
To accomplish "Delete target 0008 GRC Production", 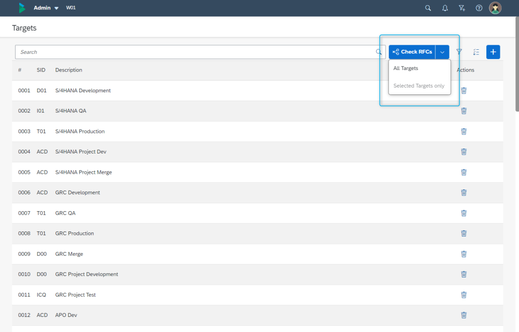I will 463,233.
